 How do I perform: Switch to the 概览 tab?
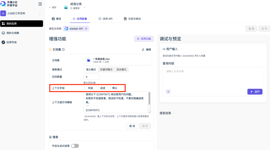click(x=56, y=19)
